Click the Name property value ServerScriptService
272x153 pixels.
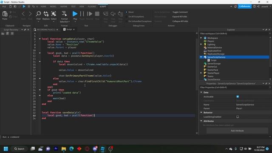pos(245,105)
